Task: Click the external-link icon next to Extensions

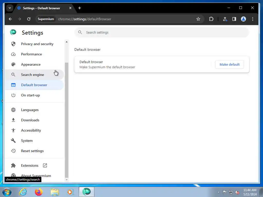Action: click(x=45, y=165)
